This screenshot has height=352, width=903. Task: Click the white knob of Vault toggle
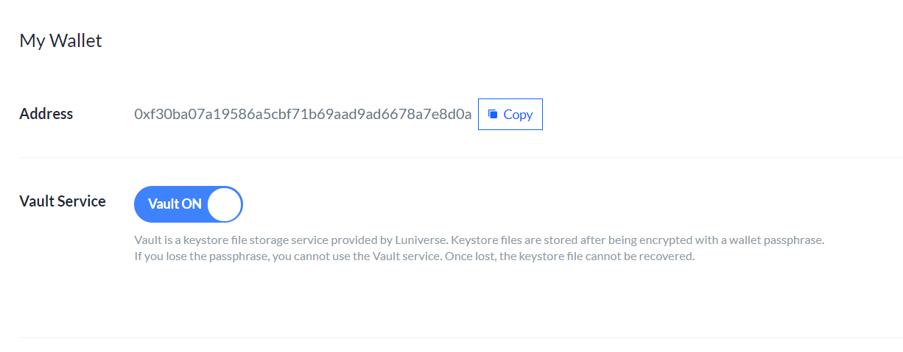pos(225,204)
